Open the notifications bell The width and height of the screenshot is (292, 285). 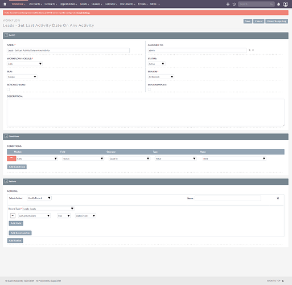coord(278,4)
